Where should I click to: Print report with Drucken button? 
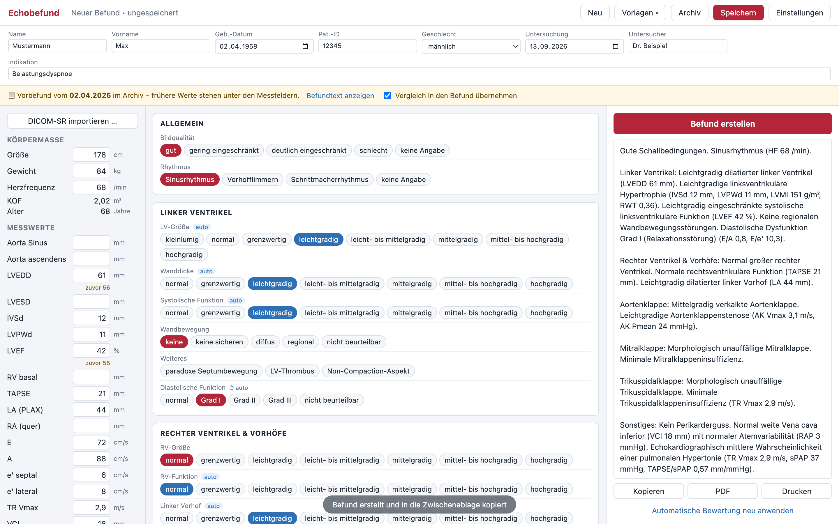[796, 491]
